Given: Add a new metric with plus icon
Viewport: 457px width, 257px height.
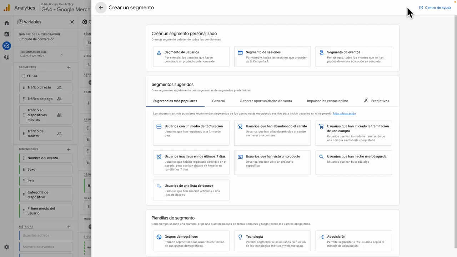Looking at the screenshot, I should click(x=69, y=227).
